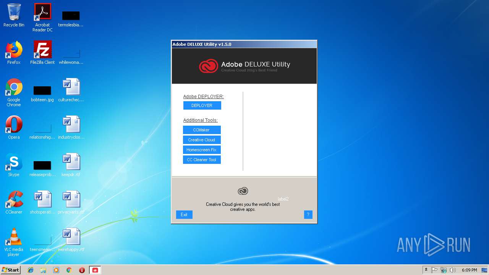This screenshot has width=489, height=275.
Task: Start the CC Cleaner Tool
Action: pos(201,160)
